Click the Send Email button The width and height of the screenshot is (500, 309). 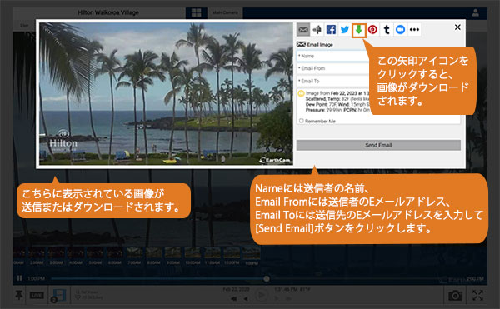pos(378,145)
